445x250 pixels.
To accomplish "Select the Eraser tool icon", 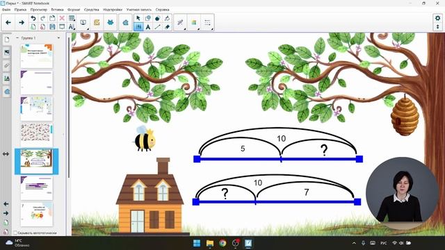I will [x=167, y=27].
